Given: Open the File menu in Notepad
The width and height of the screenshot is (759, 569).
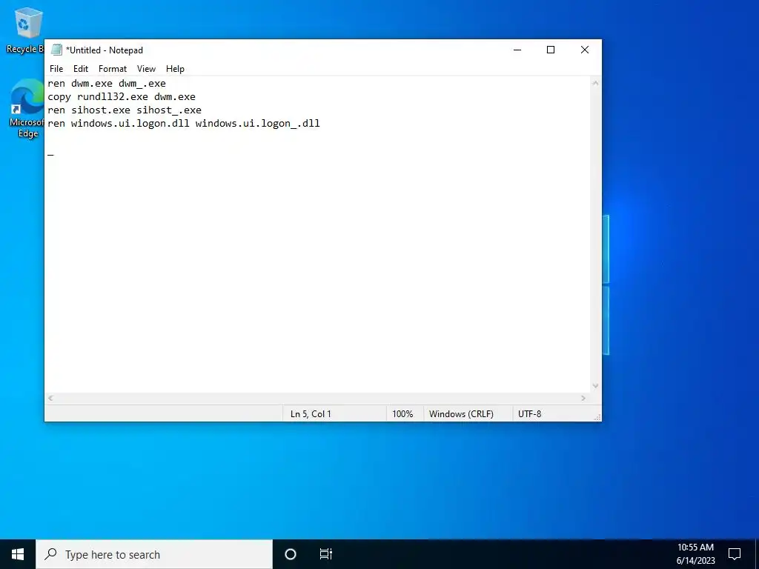Looking at the screenshot, I should pos(56,69).
